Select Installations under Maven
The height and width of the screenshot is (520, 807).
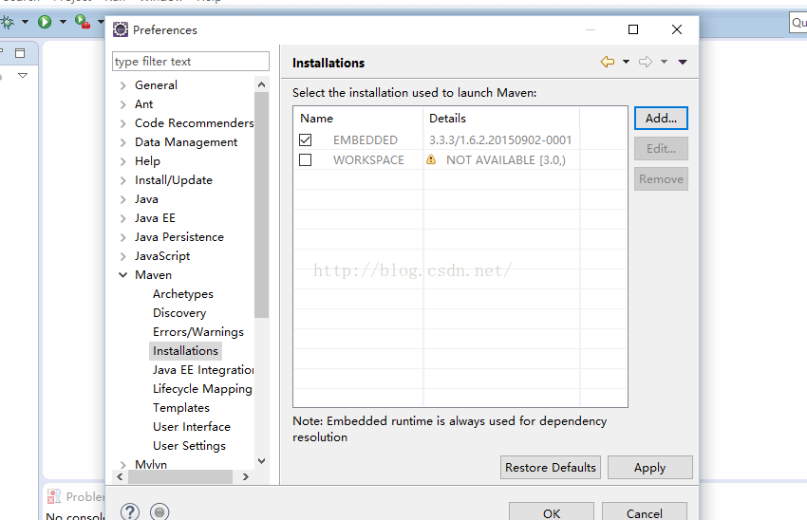185,351
